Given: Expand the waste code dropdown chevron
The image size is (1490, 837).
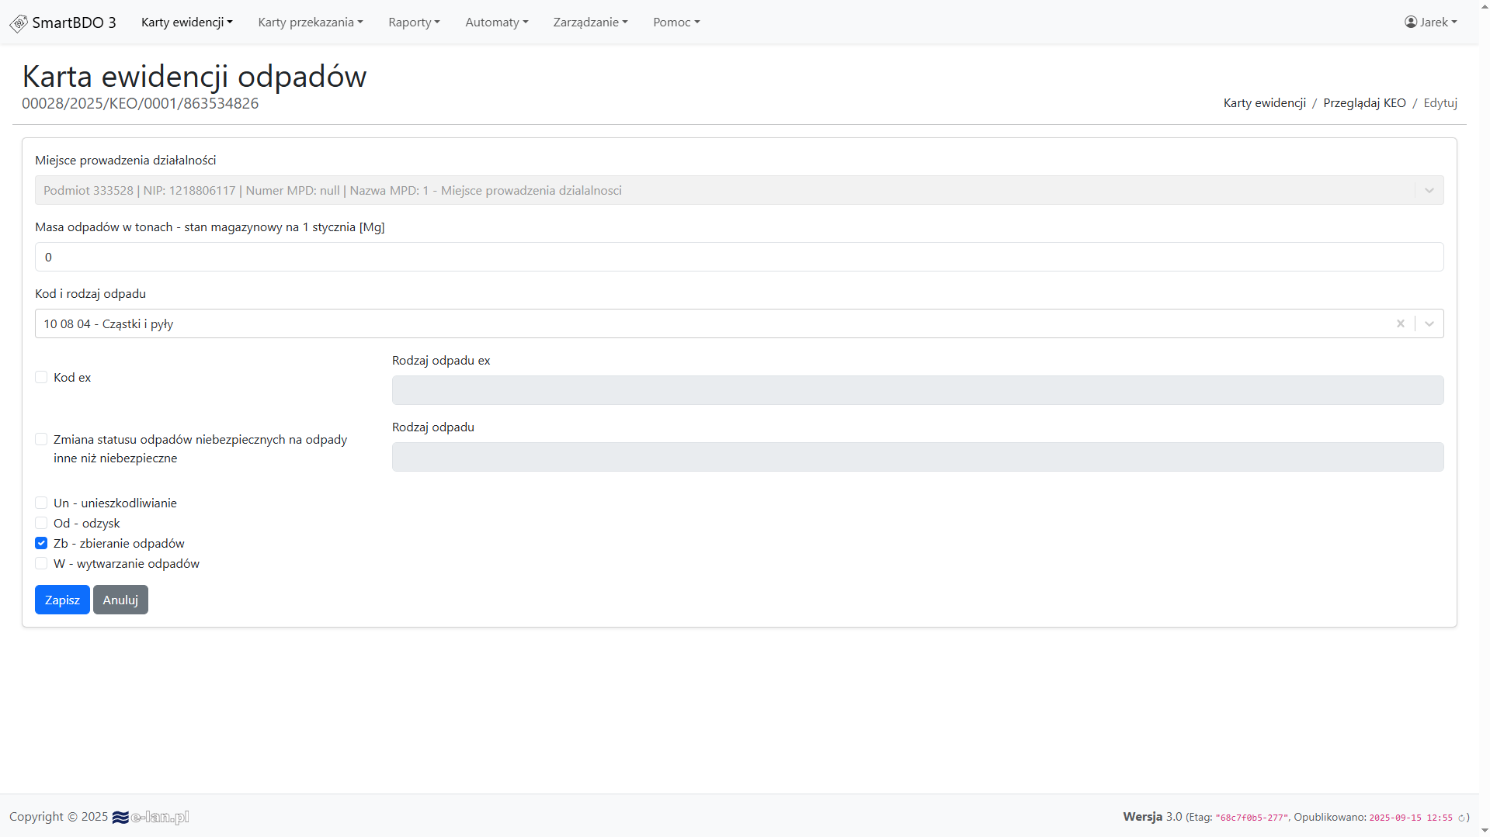Looking at the screenshot, I should (x=1429, y=323).
